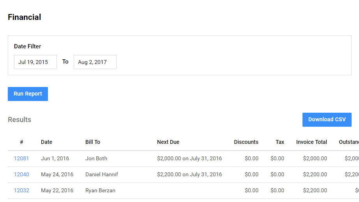This screenshot has width=359, height=202.
Task: Click the Jun 1, 2016 date cell
Action: click(55, 158)
